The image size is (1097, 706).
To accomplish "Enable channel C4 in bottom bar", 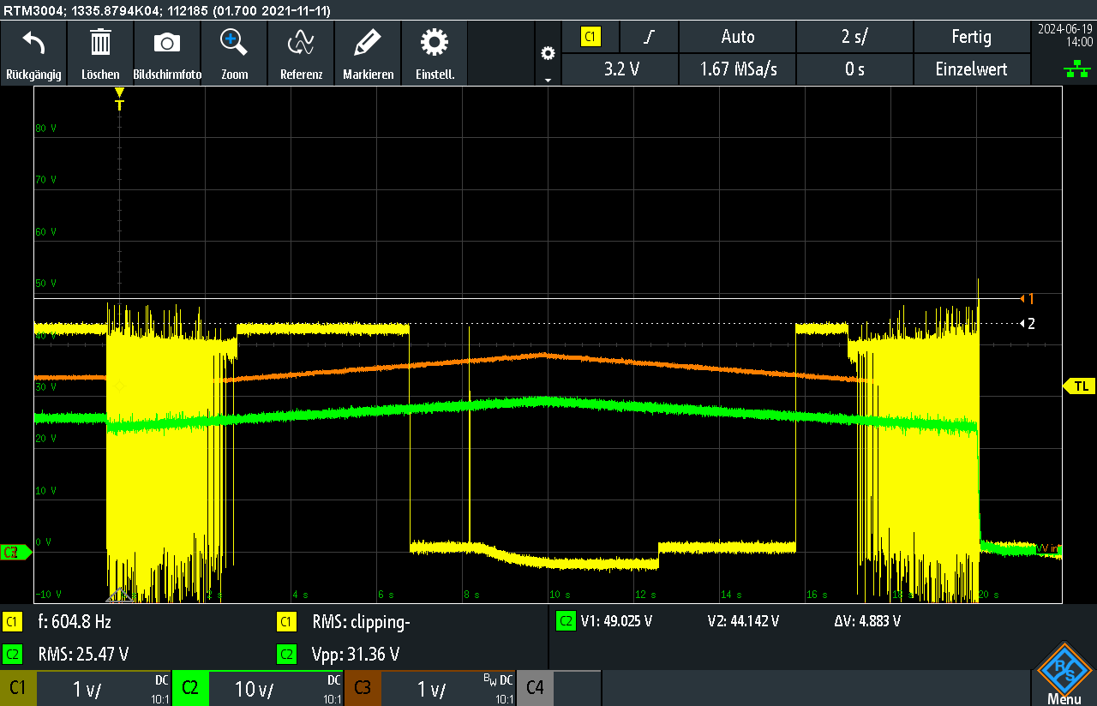I will (535, 688).
